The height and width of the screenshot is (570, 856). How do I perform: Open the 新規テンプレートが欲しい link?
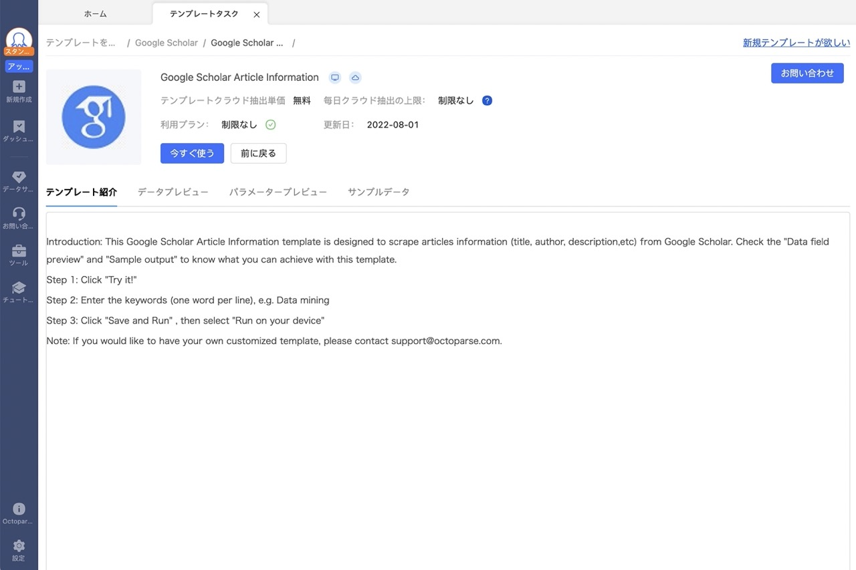[x=796, y=43]
